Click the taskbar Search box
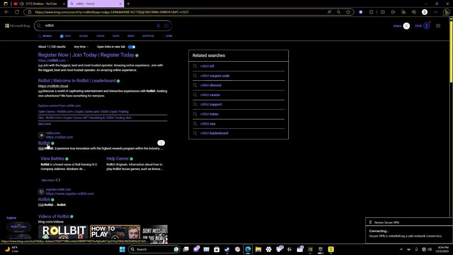Image resolution: width=453 pixels, height=255 pixels. coord(154,249)
